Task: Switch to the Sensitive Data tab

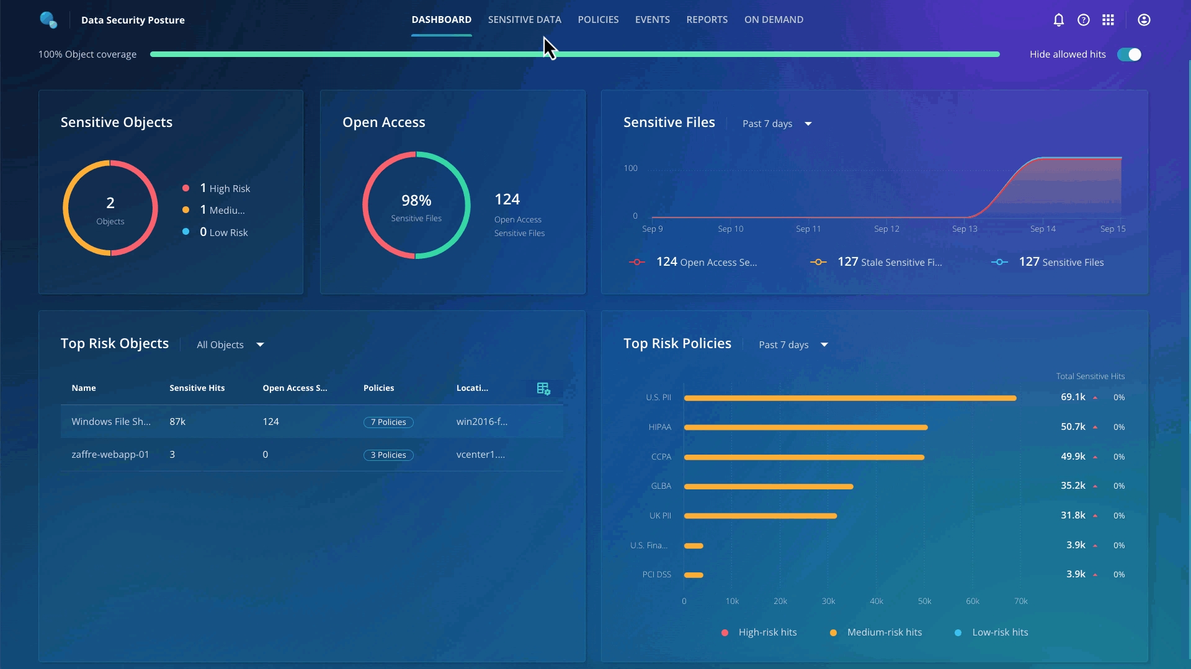Action: pos(524,20)
